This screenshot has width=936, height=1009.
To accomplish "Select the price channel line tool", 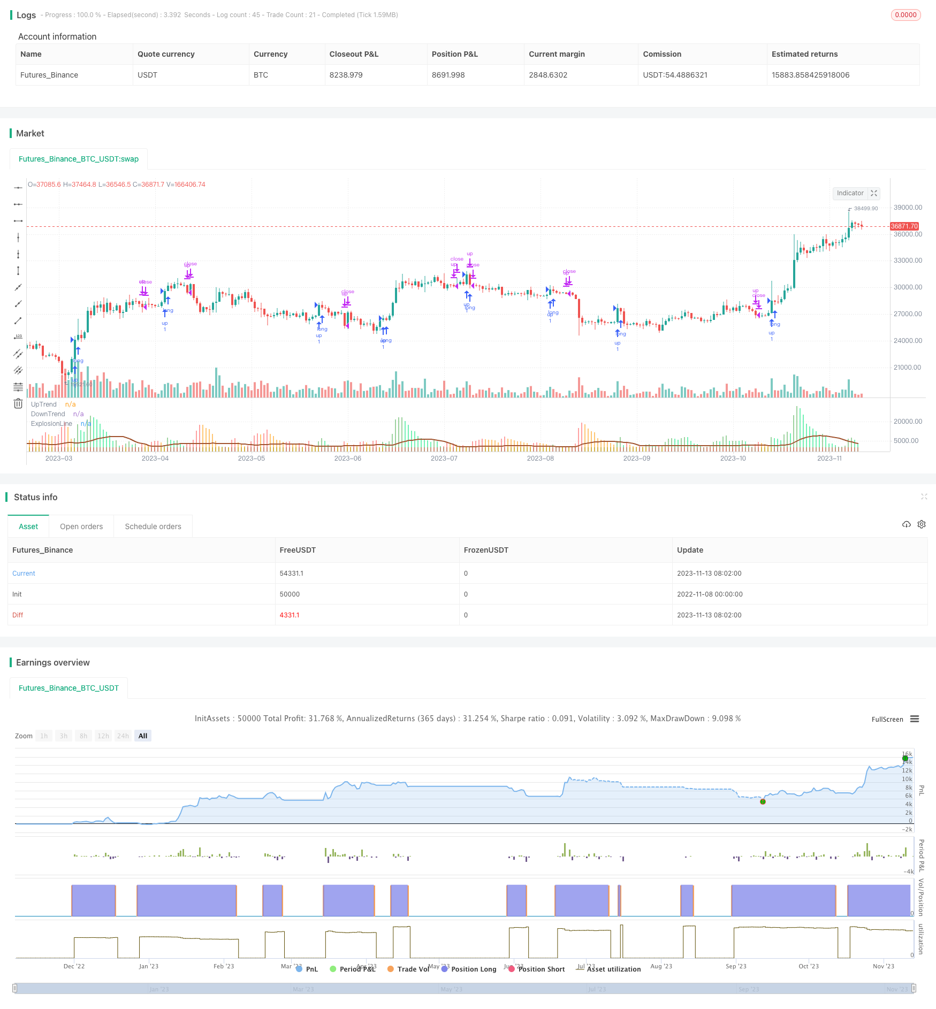I will (x=18, y=354).
